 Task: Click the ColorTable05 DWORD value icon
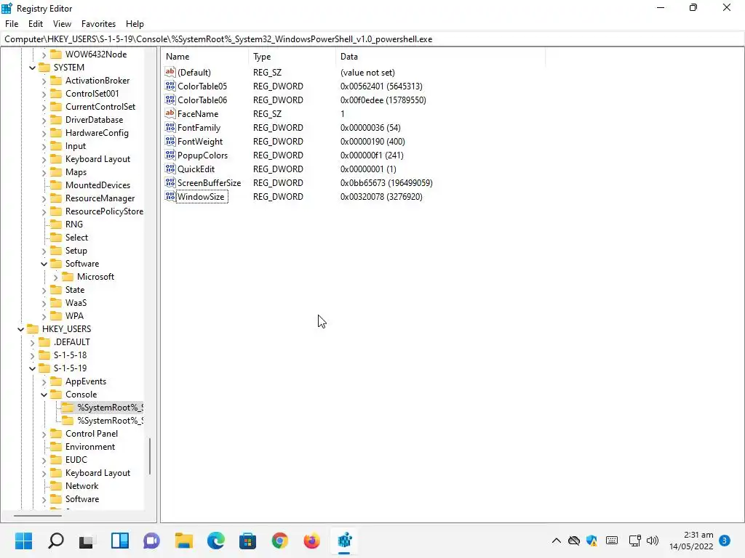point(170,86)
